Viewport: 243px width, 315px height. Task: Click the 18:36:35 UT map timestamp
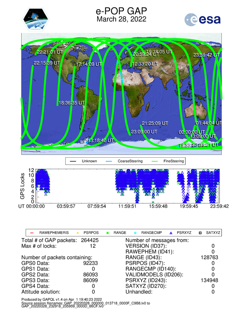71,103
